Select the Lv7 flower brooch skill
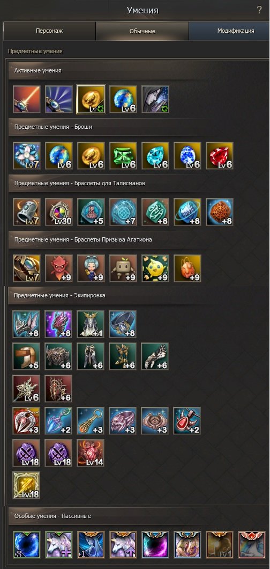 (x=26, y=156)
